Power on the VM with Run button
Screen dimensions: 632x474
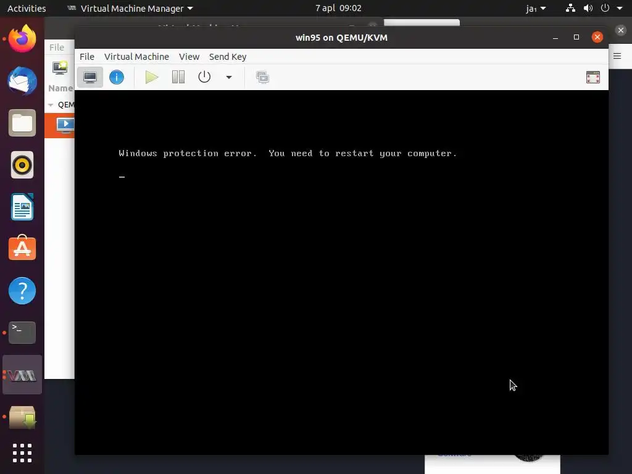pos(152,77)
